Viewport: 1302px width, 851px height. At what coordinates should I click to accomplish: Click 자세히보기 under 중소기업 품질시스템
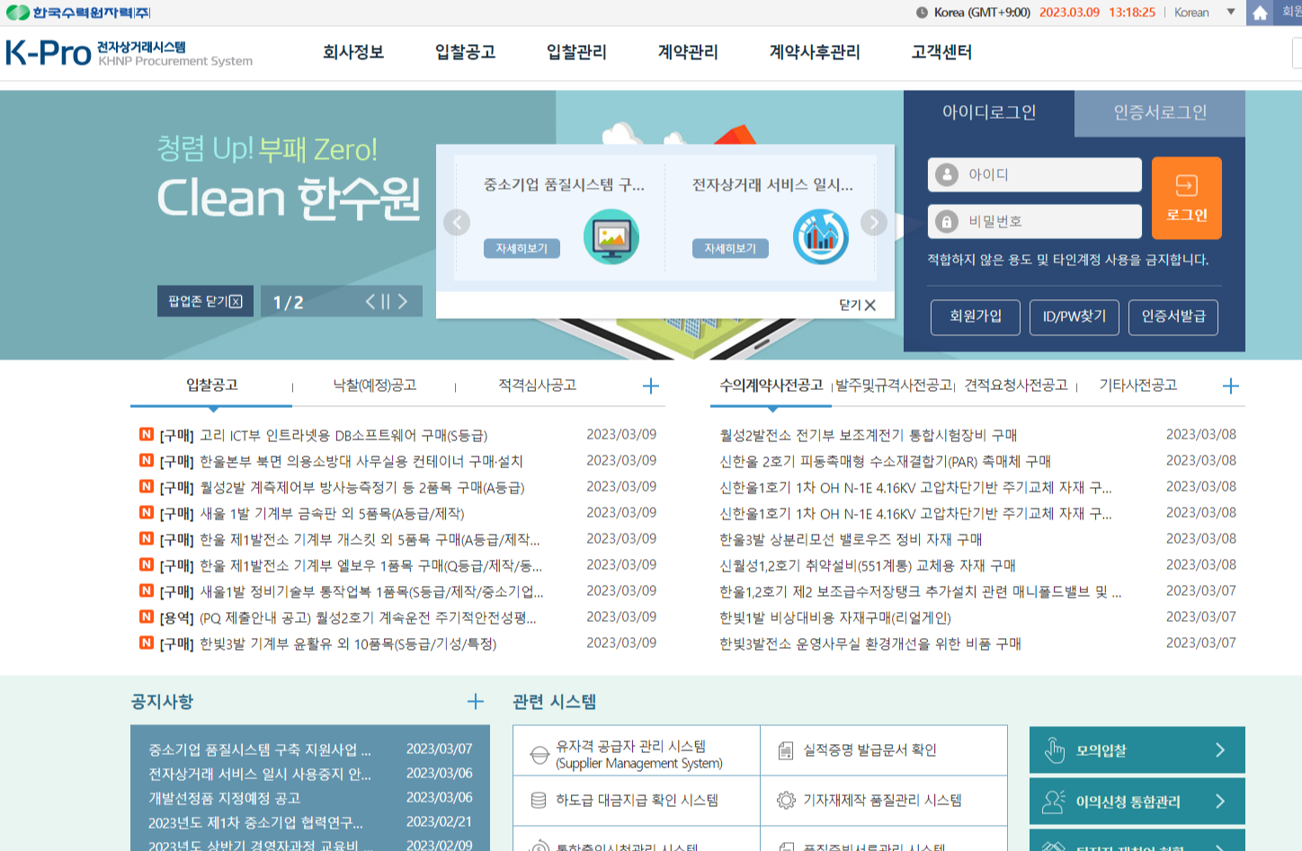pyautogui.click(x=522, y=248)
